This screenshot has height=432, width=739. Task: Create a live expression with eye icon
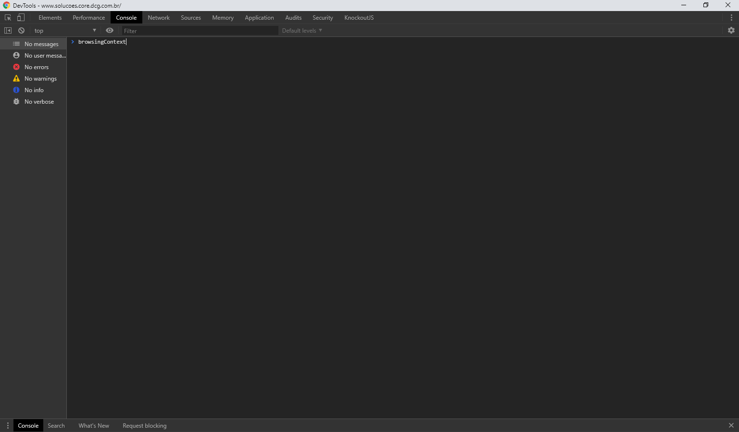point(110,30)
